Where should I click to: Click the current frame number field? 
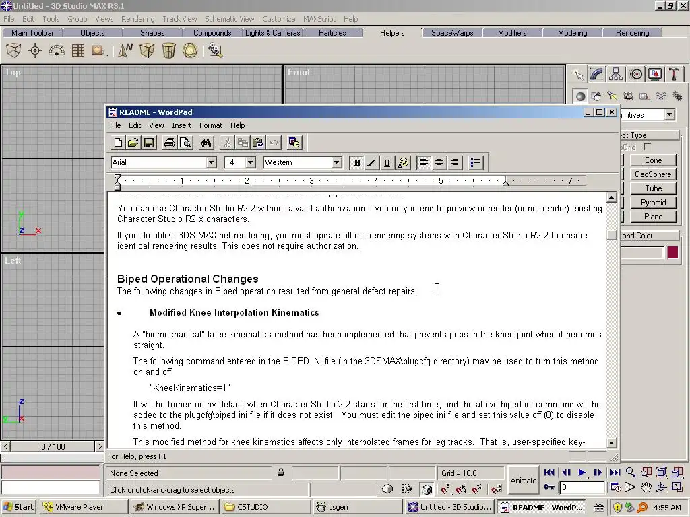[x=582, y=487]
